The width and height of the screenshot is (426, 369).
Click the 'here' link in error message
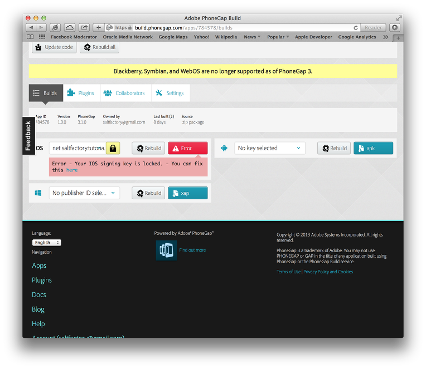(x=72, y=170)
